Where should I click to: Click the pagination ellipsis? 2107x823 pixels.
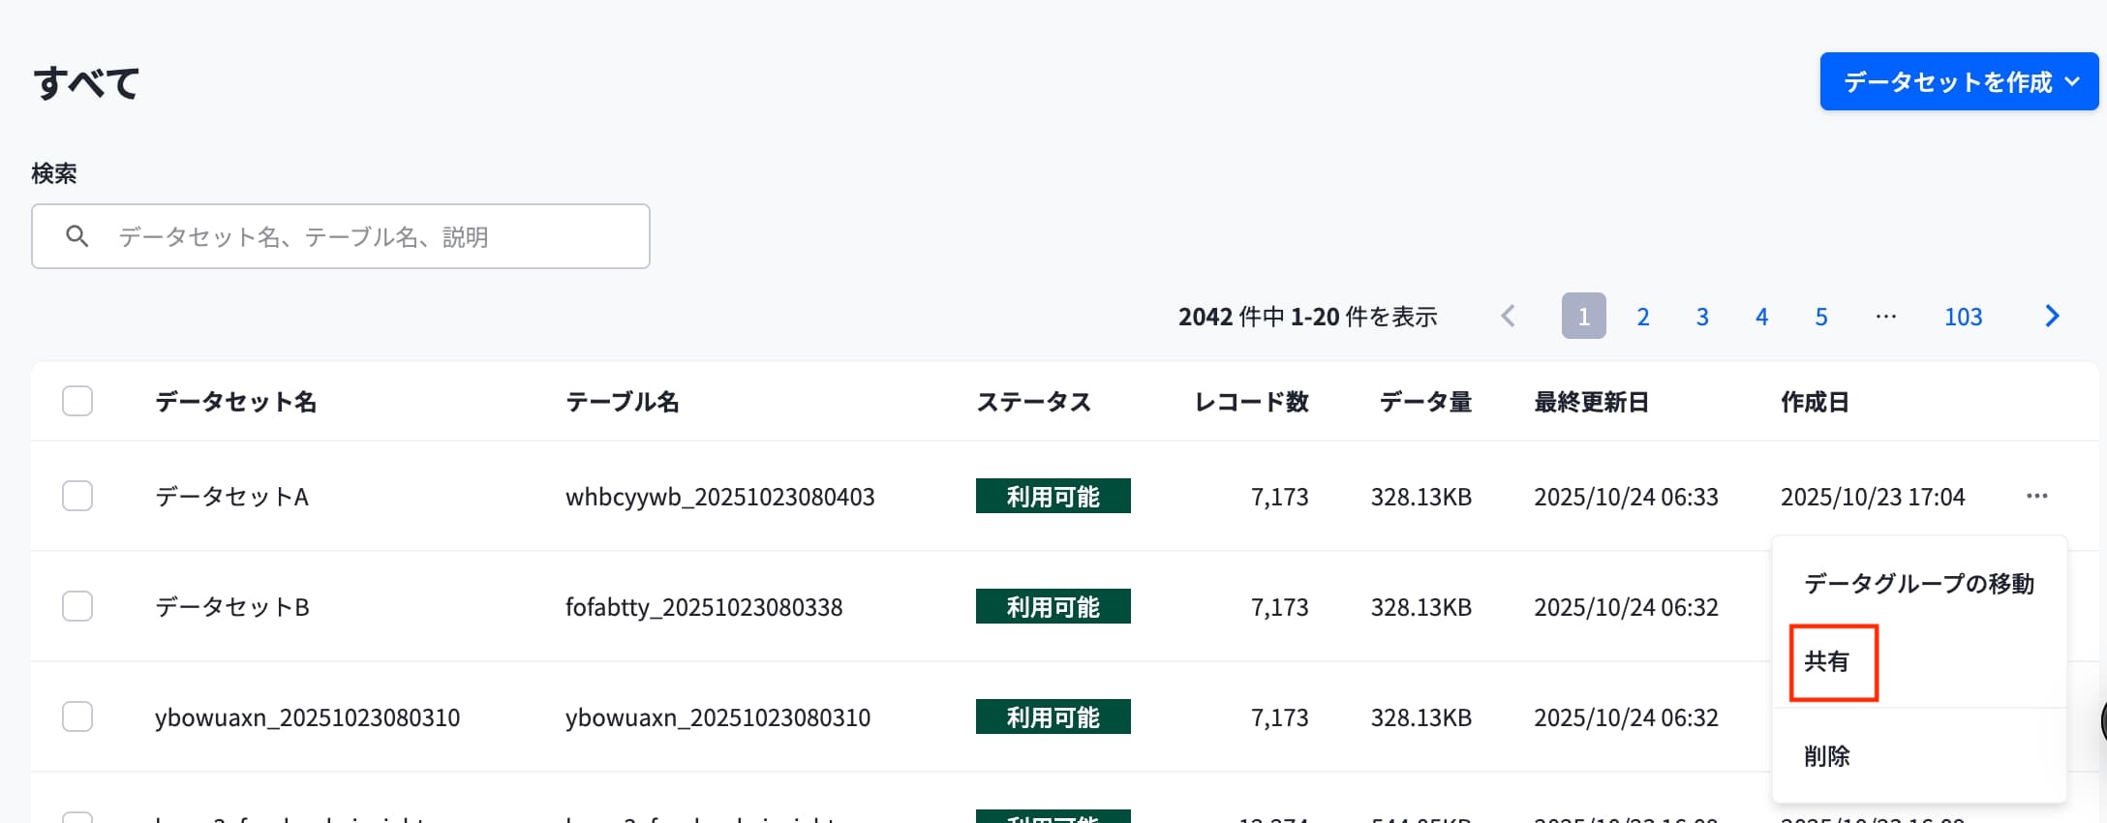pyautogui.click(x=1885, y=316)
